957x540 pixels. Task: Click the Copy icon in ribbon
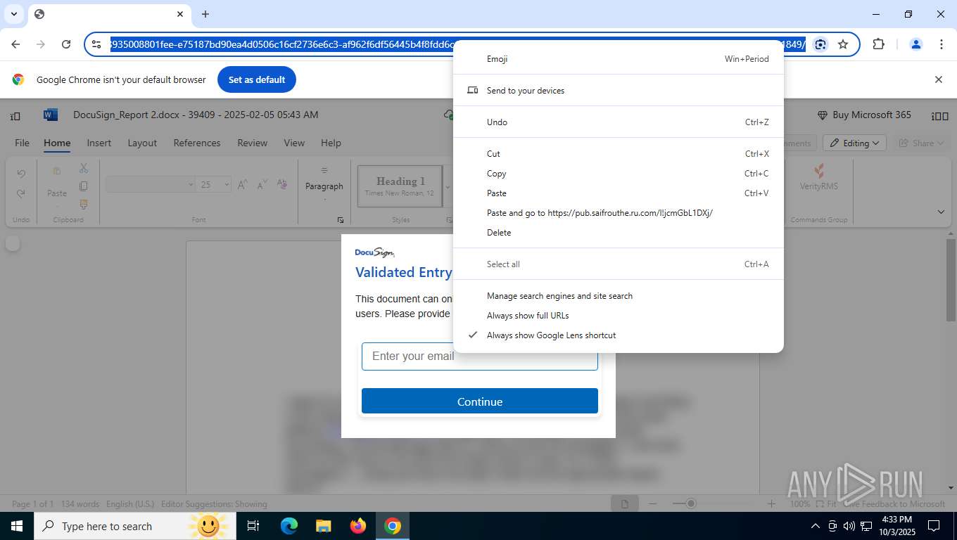[84, 186]
